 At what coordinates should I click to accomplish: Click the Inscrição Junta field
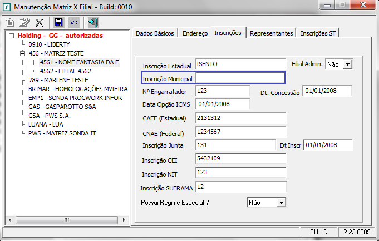(x=235, y=145)
